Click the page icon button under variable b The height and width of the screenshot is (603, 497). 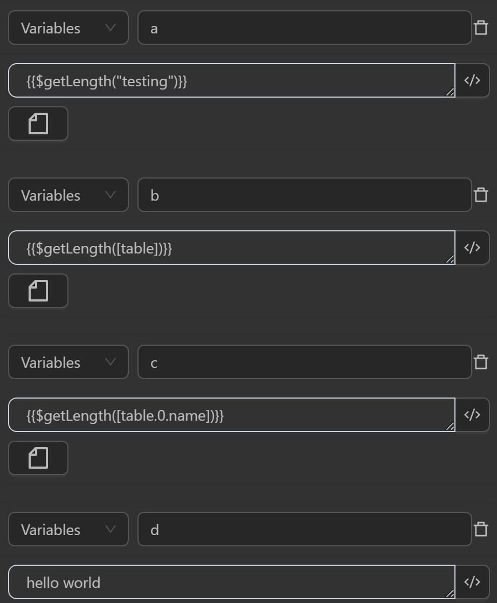click(38, 291)
